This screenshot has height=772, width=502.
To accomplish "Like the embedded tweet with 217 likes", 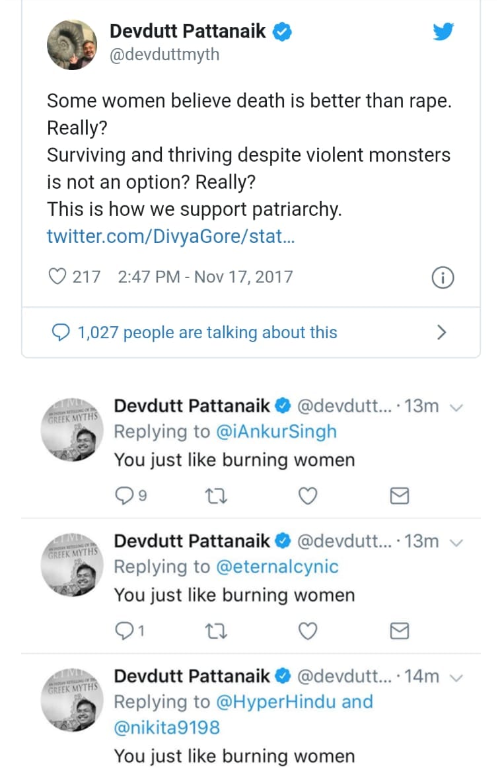I will pyautogui.click(x=57, y=277).
